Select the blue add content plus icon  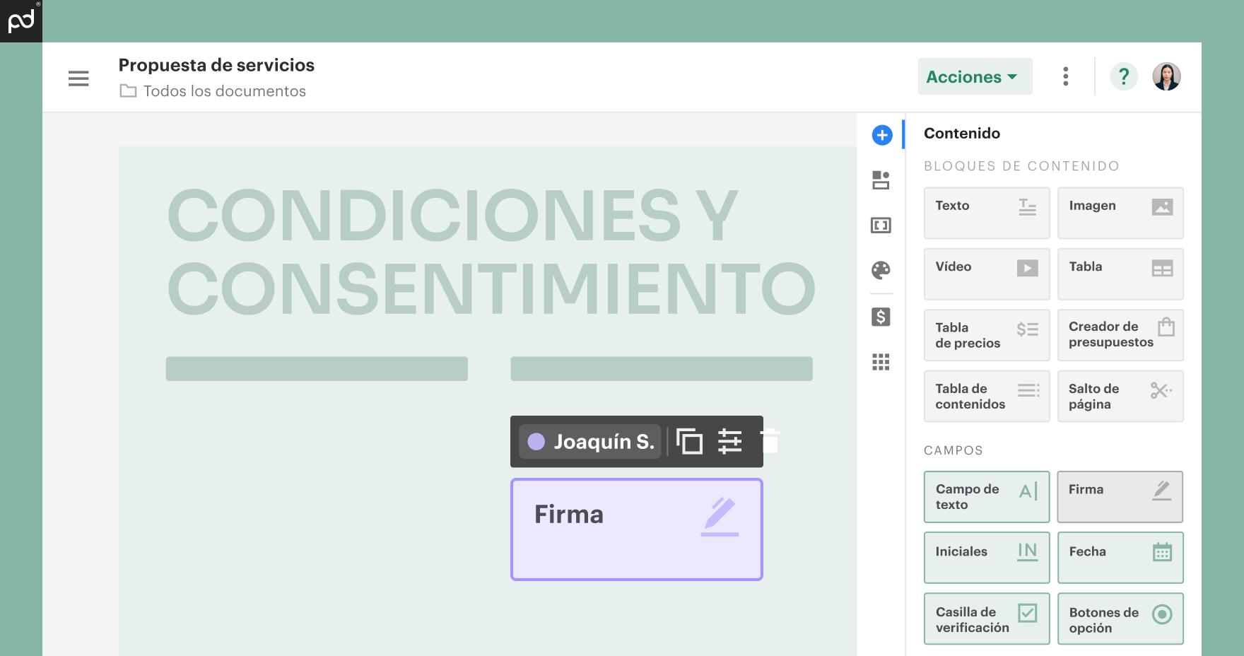coord(881,134)
